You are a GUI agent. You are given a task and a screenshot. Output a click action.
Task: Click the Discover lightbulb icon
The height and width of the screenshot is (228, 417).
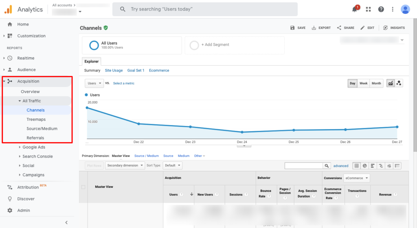(10, 199)
